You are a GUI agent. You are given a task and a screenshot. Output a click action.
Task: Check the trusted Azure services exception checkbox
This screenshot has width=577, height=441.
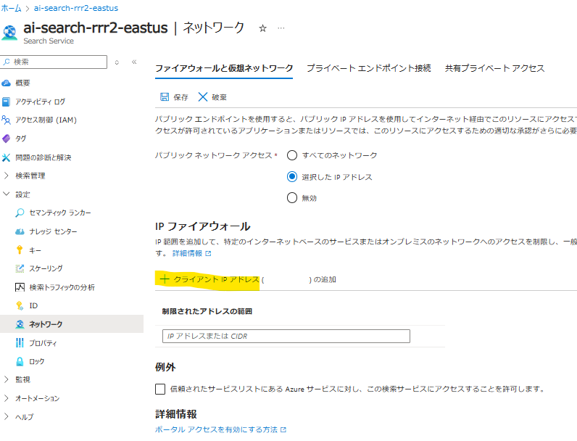point(160,389)
